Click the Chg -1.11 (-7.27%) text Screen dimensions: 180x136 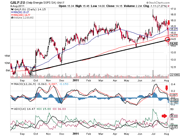(x=155, y=6)
